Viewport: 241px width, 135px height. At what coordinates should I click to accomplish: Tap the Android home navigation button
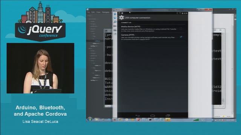coord(153,115)
